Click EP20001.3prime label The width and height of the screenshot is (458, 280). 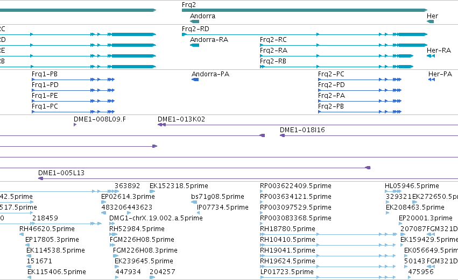pyautogui.click(x=426, y=218)
